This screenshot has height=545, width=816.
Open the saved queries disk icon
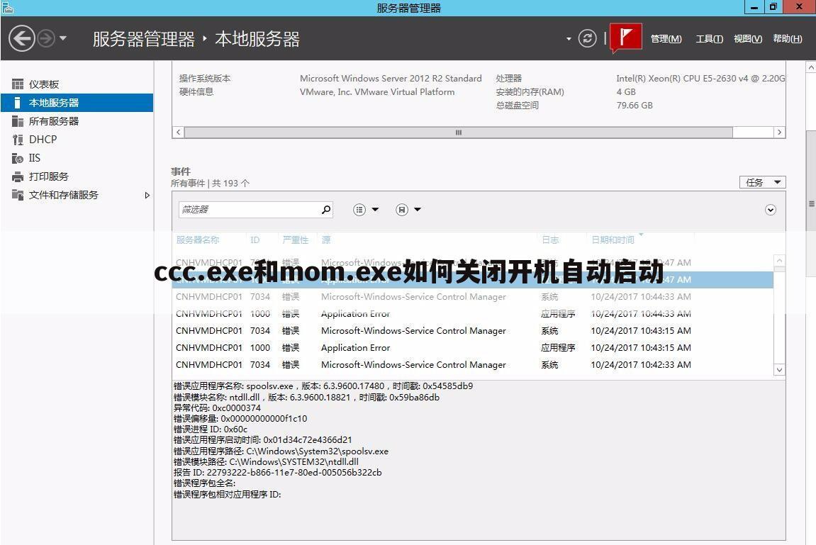tap(402, 210)
